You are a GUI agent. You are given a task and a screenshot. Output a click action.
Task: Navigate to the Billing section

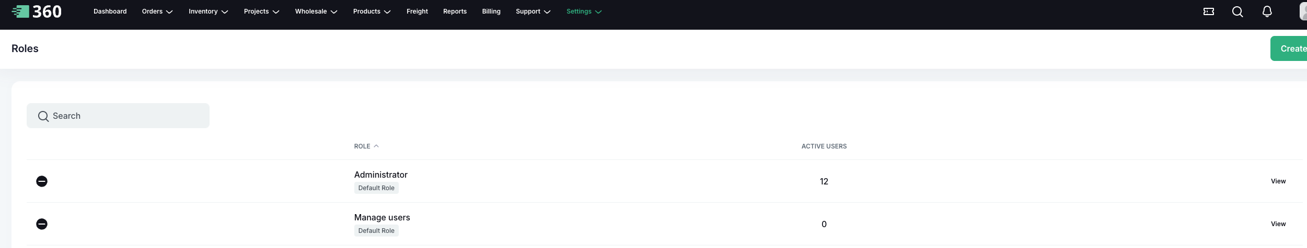pyautogui.click(x=491, y=11)
